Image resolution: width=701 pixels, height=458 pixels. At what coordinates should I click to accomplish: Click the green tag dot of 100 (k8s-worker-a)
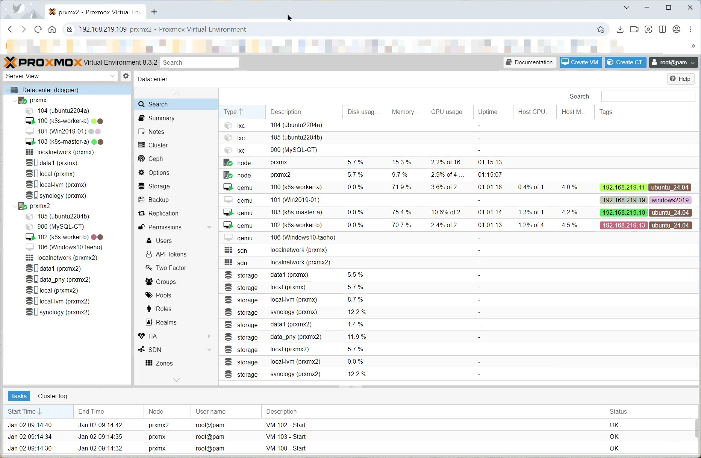coord(94,121)
